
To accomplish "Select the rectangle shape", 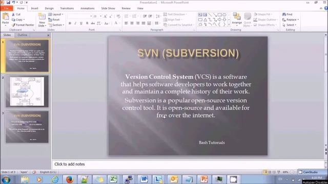I will 219,15.
